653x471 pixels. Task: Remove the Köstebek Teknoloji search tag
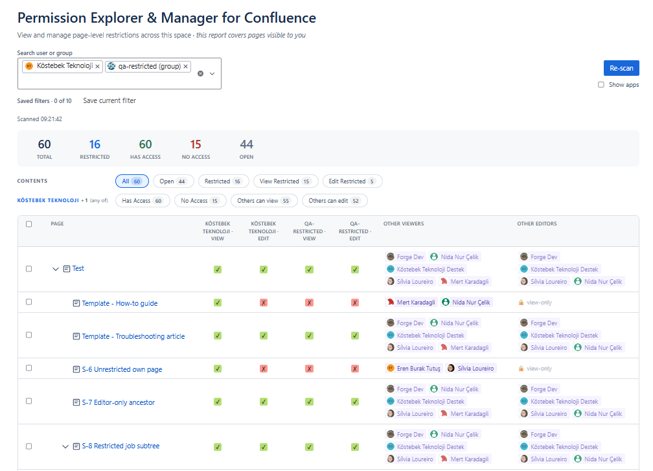pyautogui.click(x=97, y=66)
